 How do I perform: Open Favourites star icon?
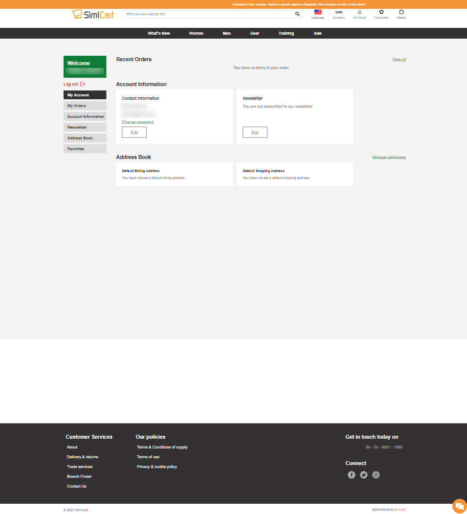click(381, 12)
